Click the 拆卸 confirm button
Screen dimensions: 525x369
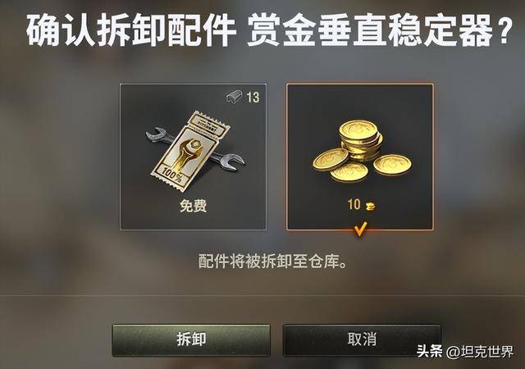pyautogui.click(x=191, y=339)
